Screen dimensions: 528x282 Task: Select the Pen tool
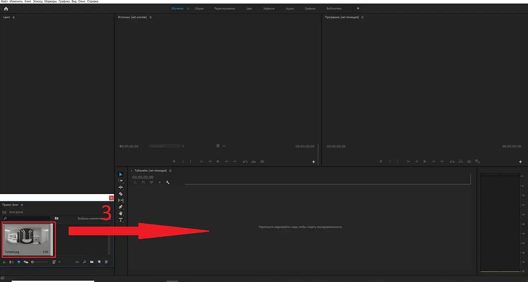pyautogui.click(x=121, y=207)
